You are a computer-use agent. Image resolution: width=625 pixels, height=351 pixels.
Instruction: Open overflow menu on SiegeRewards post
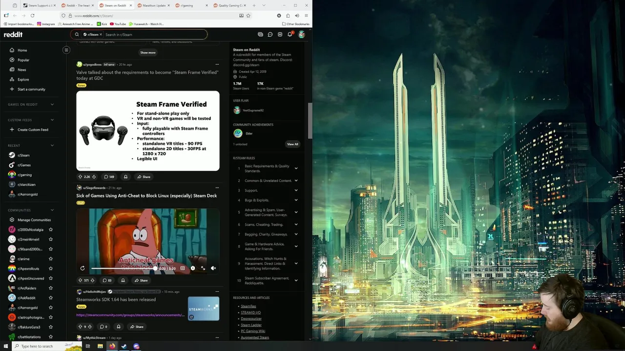[x=217, y=188]
